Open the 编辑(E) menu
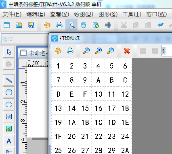The width and height of the screenshot is (172, 154). pyautogui.click(x=36, y=14)
